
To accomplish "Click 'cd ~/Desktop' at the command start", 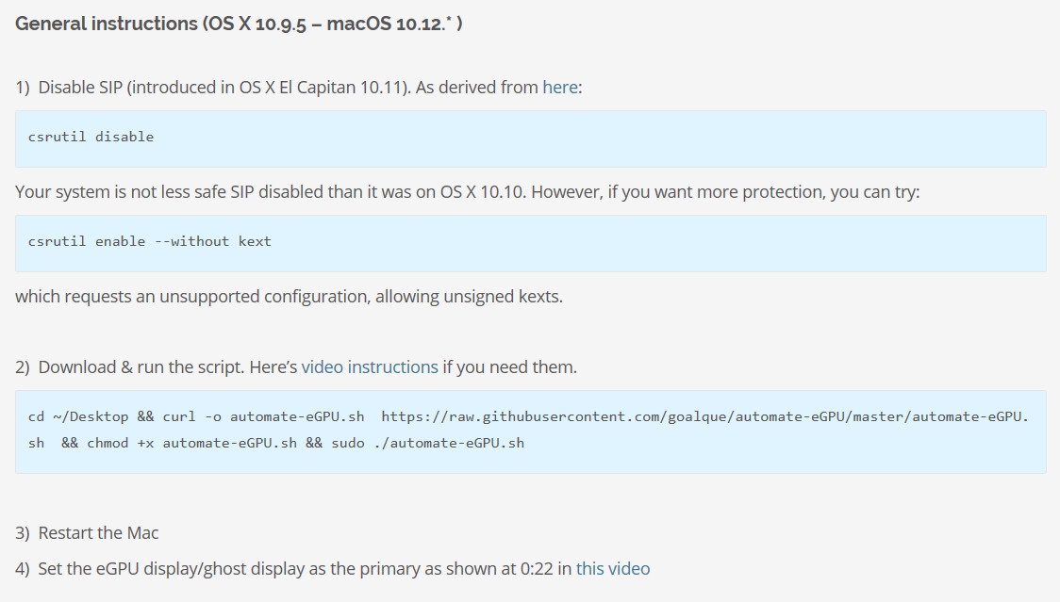I will coord(77,416).
